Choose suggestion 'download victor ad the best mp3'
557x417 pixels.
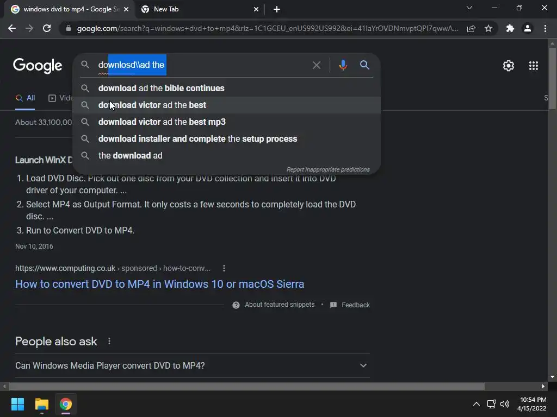[227, 122]
